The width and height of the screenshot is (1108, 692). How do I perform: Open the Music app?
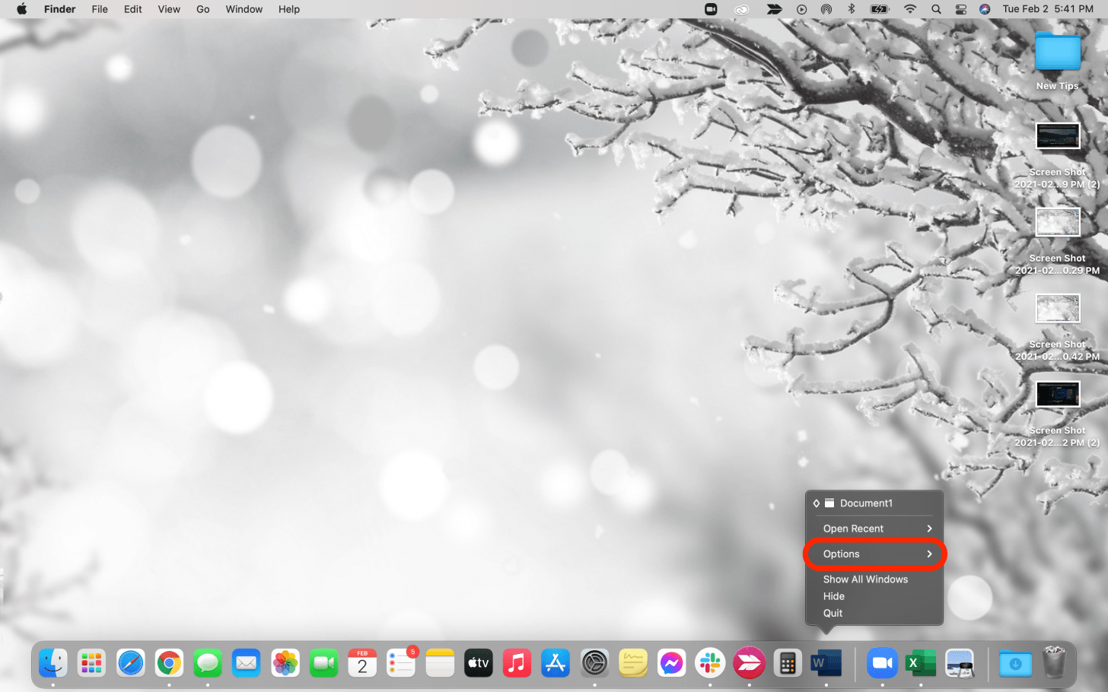[517, 663]
